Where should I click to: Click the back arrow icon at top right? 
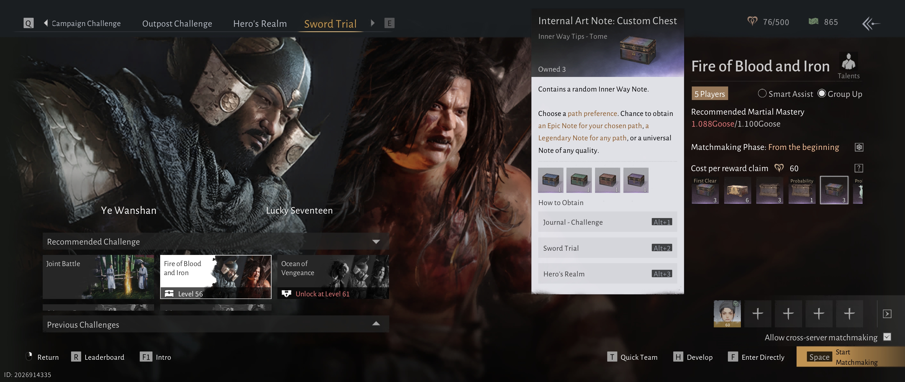click(x=871, y=24)
